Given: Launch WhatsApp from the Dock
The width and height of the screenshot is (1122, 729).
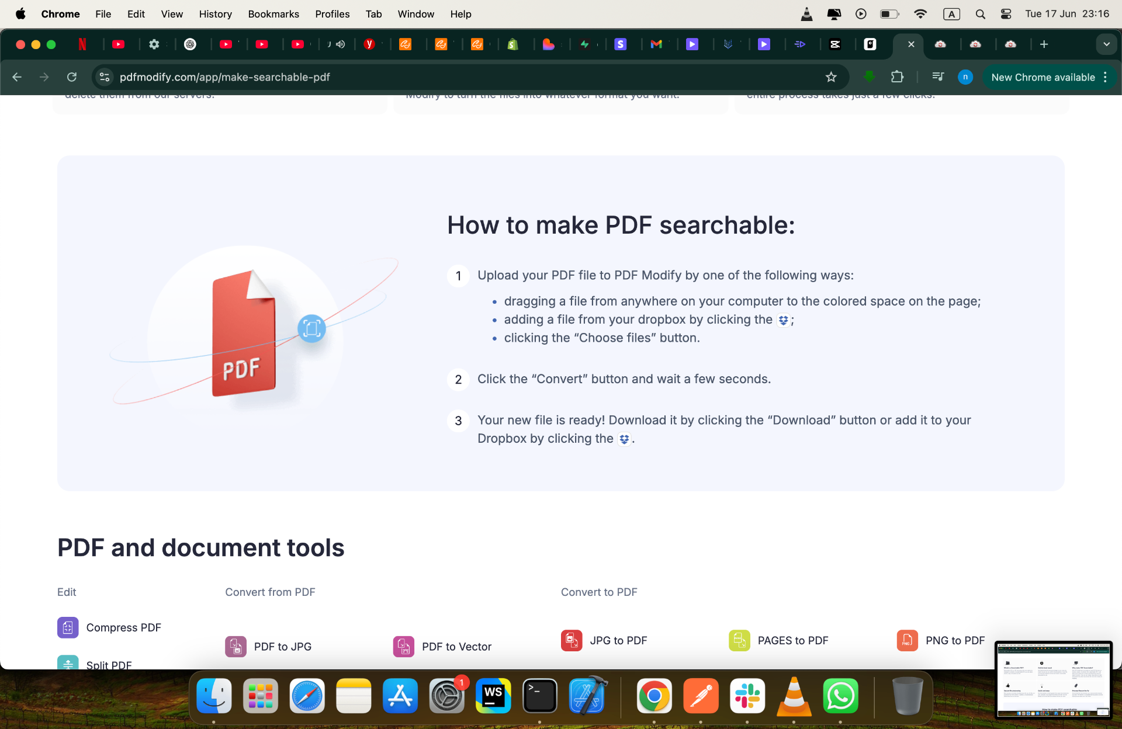Looking at the screenshot, I should 840,696.
